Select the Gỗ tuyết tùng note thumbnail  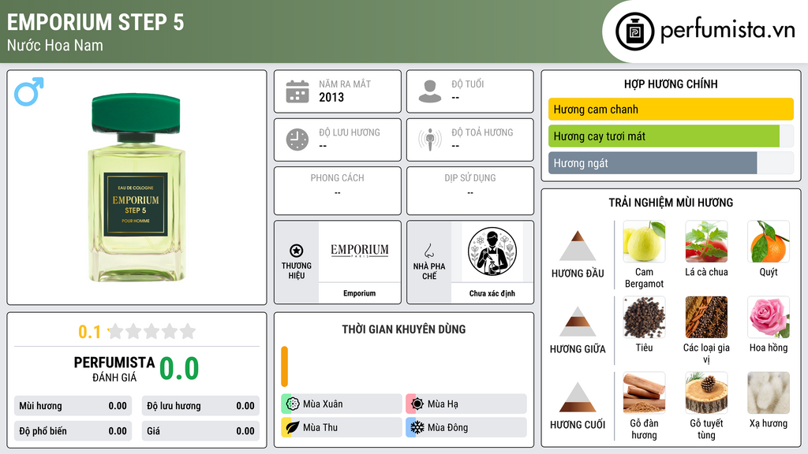pos(706,393)
